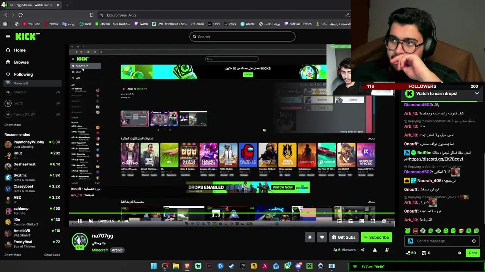The image size is (485, 272).
Task: Select the angry red emote
Action: click(415, 230)
